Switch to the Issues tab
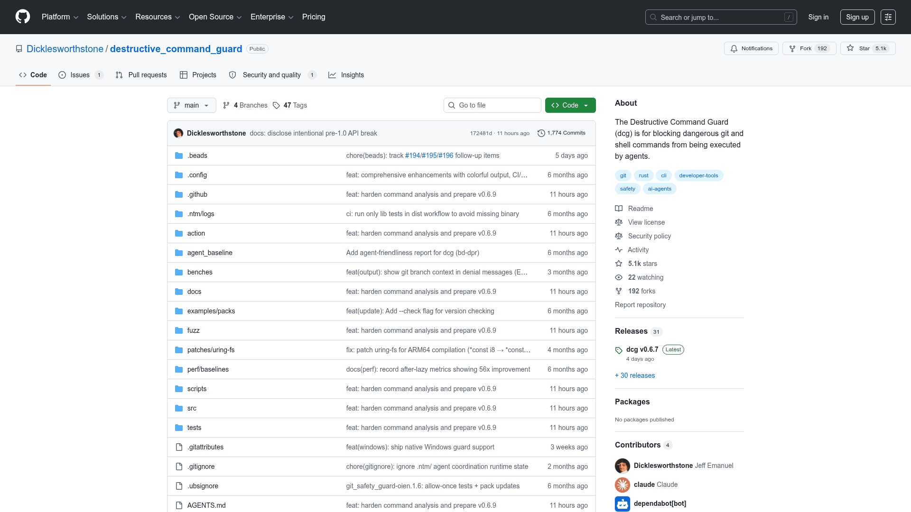This screenshot has width=911, height=512. pos(81,75)
